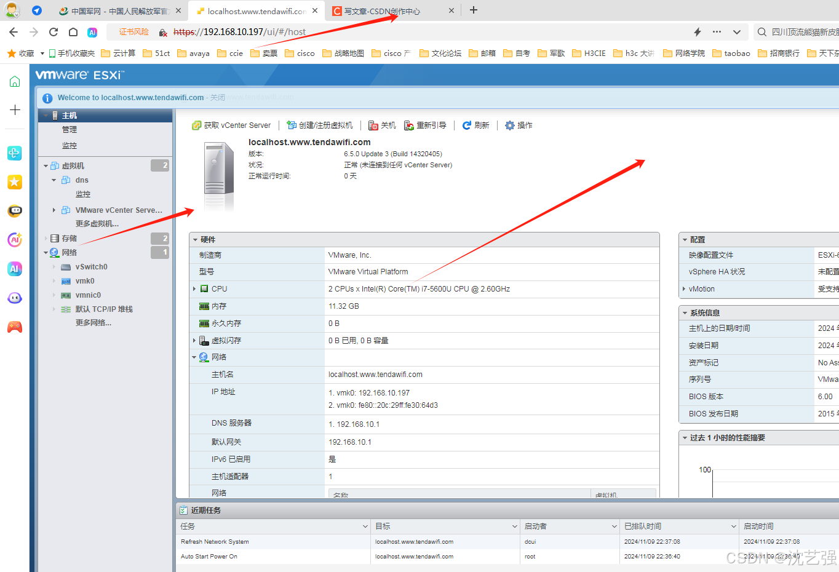
Task: Collapse the Configuration (配置) panel
Action: [685, 240]
